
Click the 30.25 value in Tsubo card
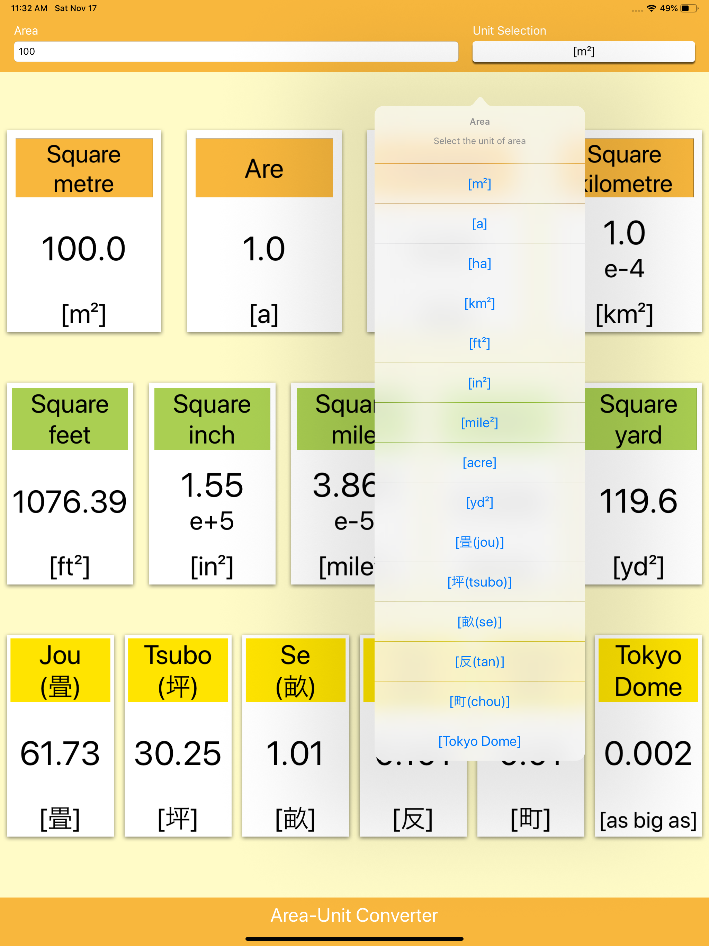click(x=178, y=753)
